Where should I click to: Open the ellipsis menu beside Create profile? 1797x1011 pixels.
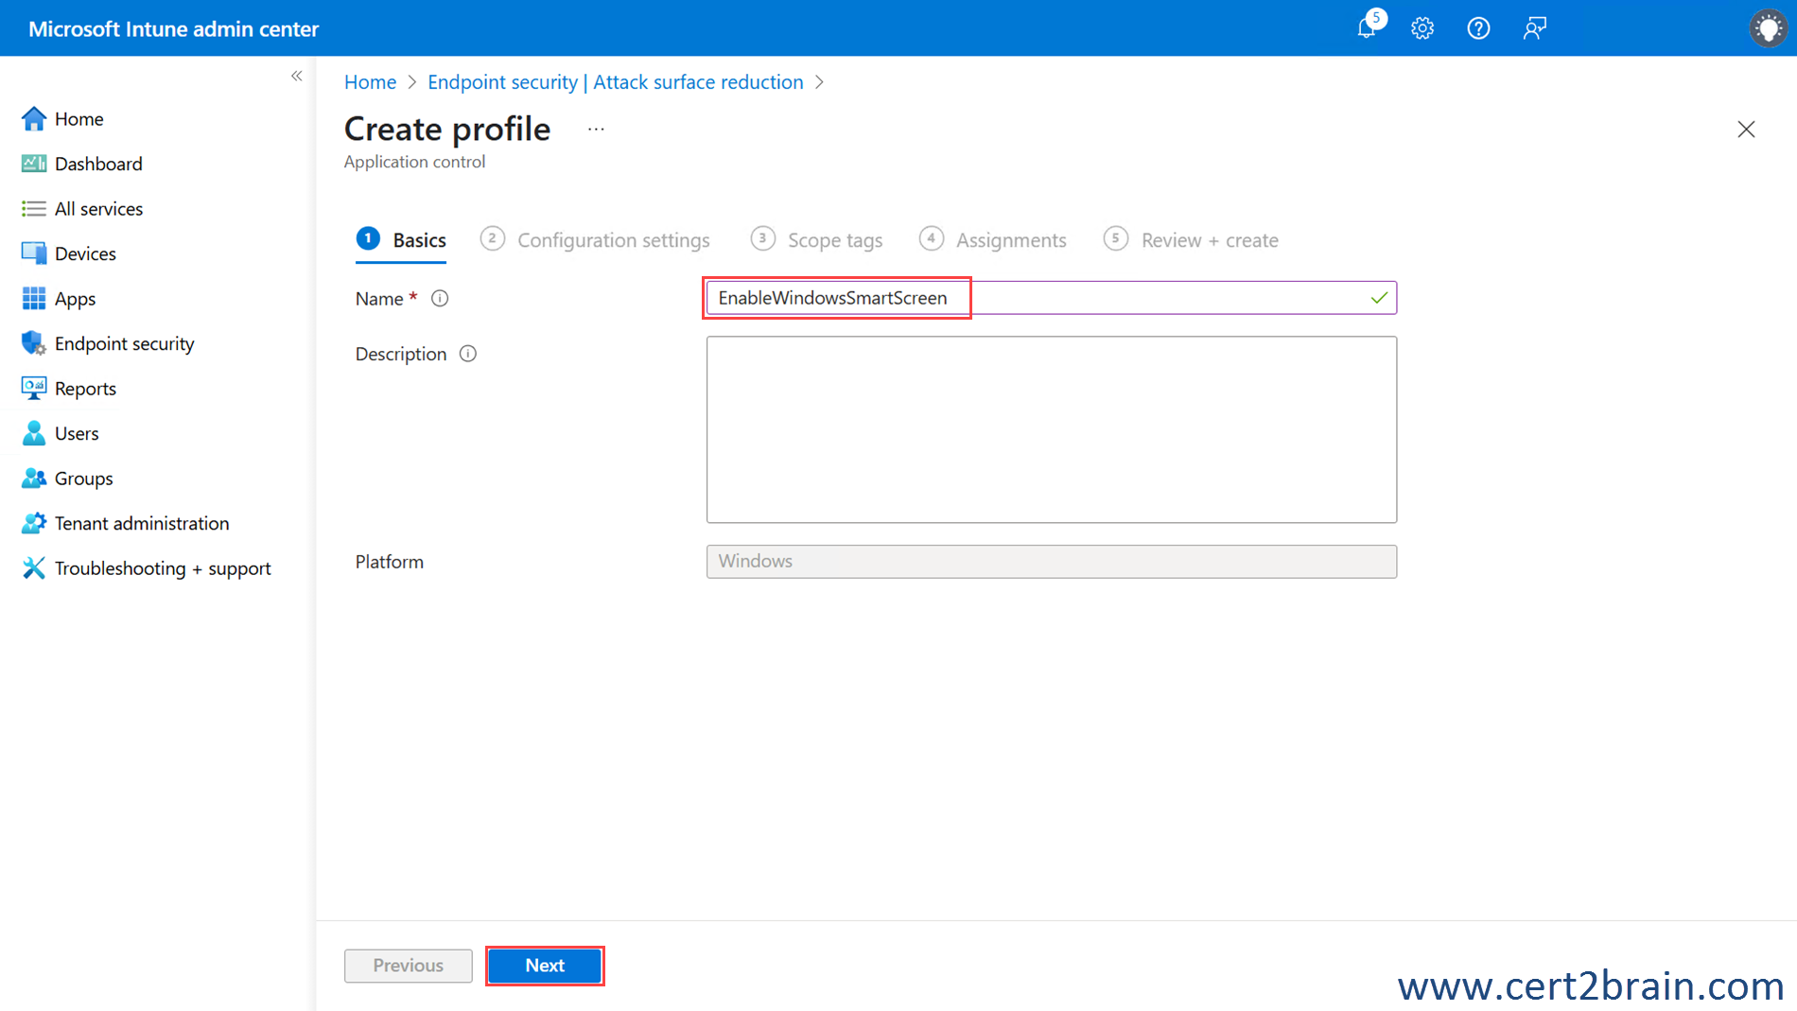pyautogui.click(x=596, y=129)
